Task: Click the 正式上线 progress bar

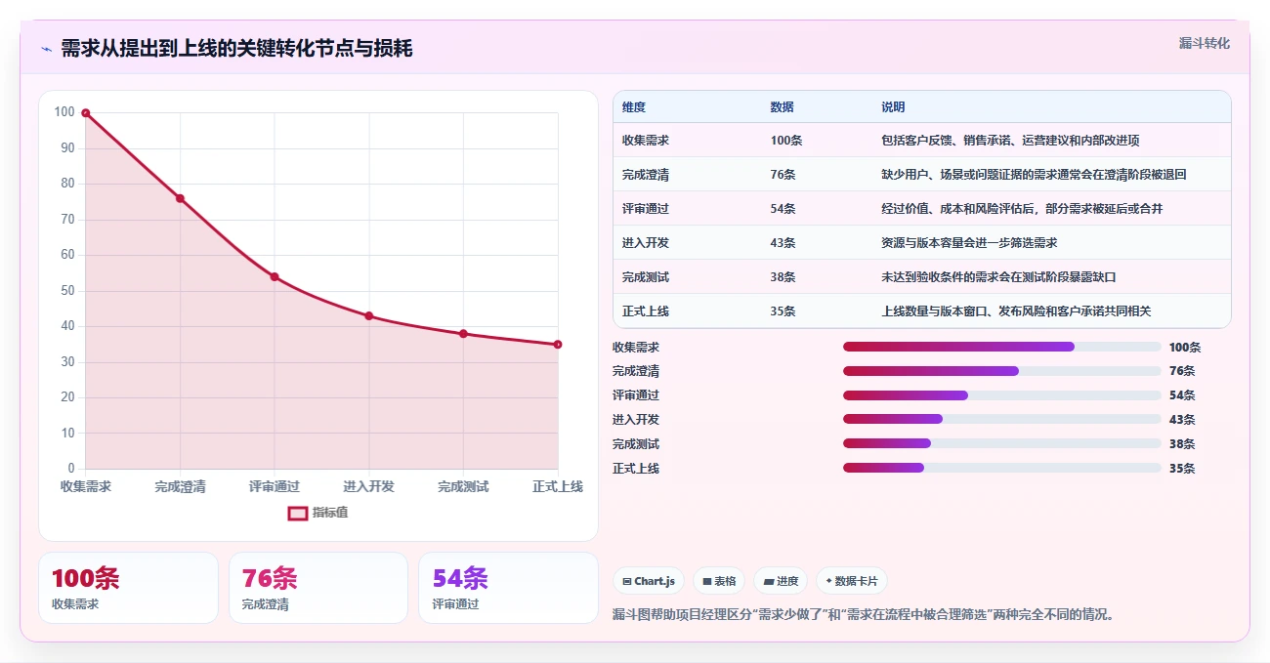Action: point(1002,469)
